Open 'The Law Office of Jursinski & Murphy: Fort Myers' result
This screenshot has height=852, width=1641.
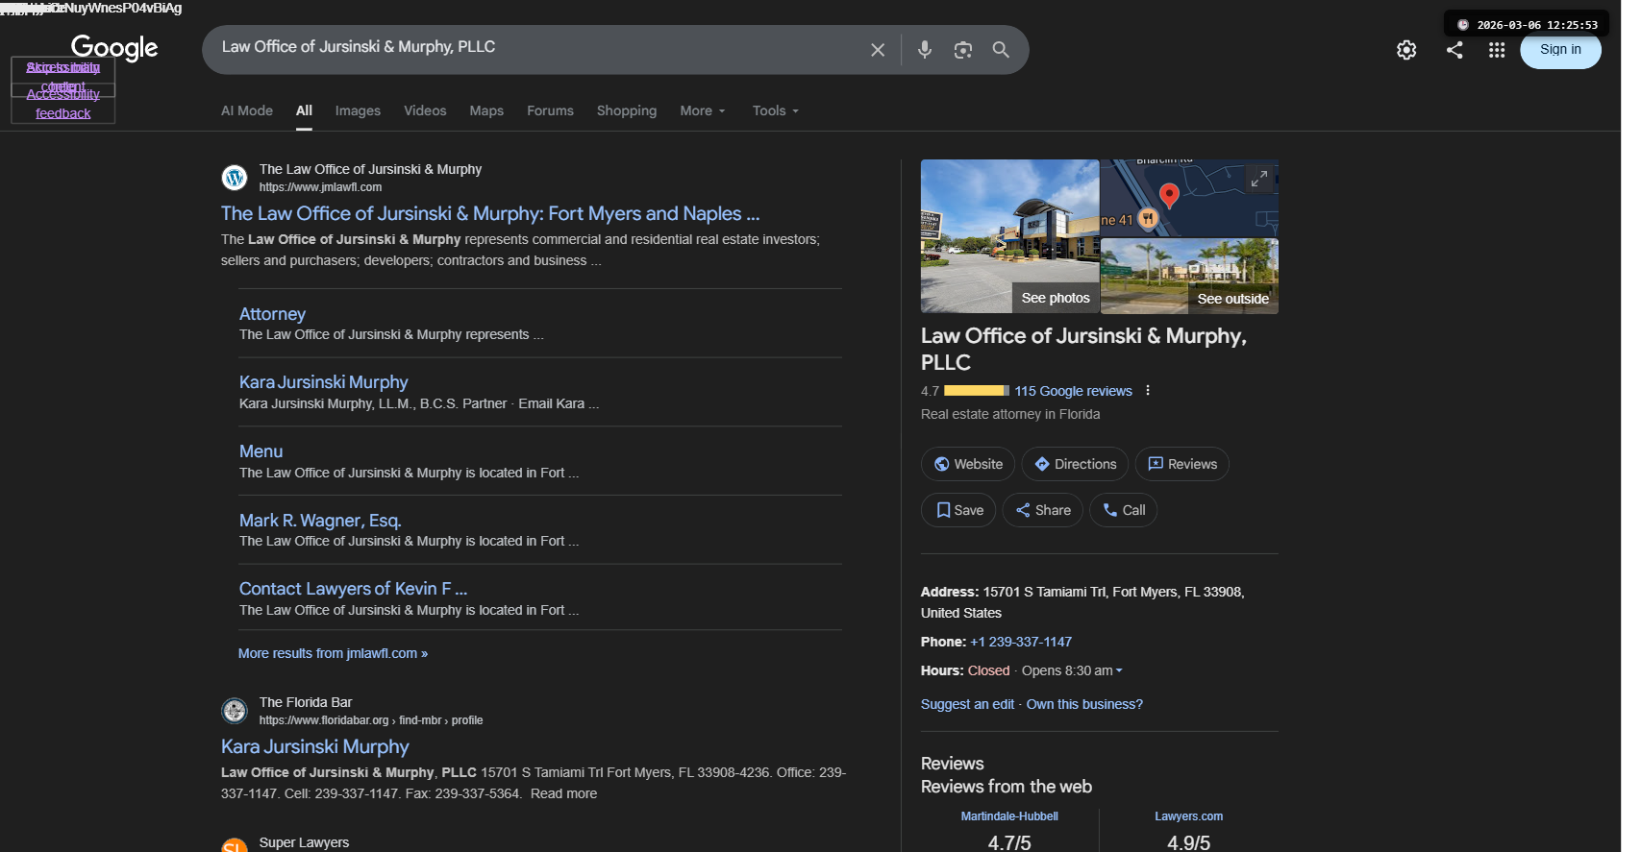pos(490,213)
